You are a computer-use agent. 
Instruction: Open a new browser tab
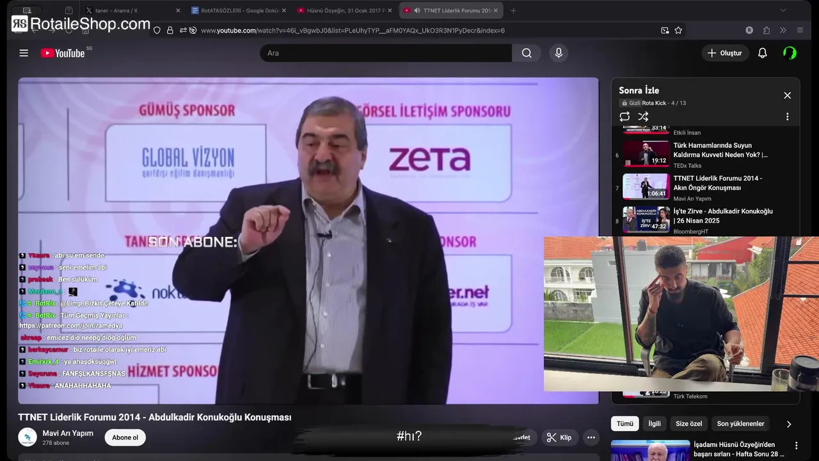[513, 10]
